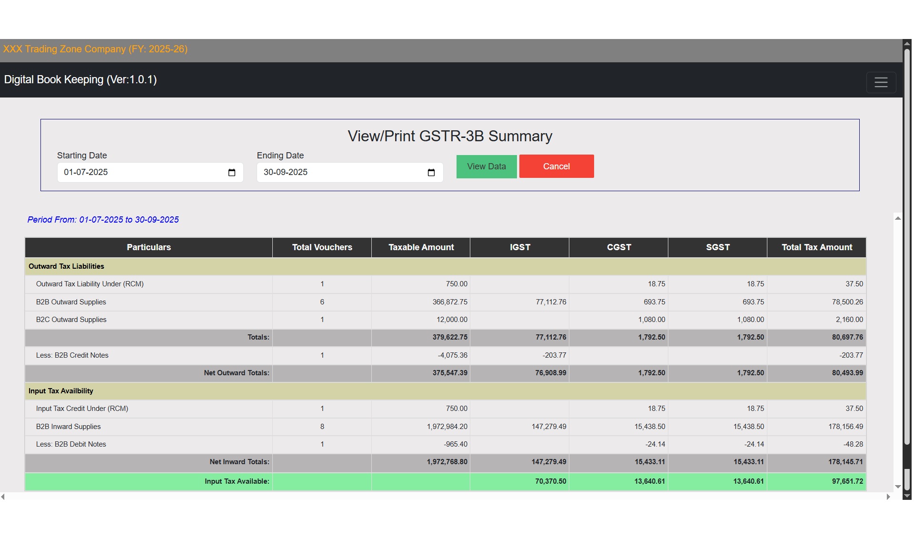Open Starting Date calendar picker icon
The image size is (914, 546).
tap(232, 173)
